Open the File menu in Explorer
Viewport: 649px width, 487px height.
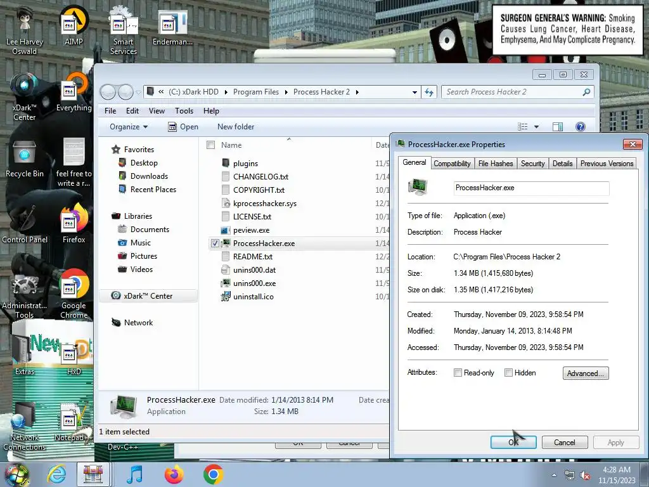coord(110,111)
